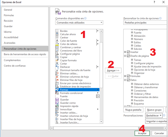Select the Obtener y transformar group
Viewport: 168px width, 137px height.
146,87
